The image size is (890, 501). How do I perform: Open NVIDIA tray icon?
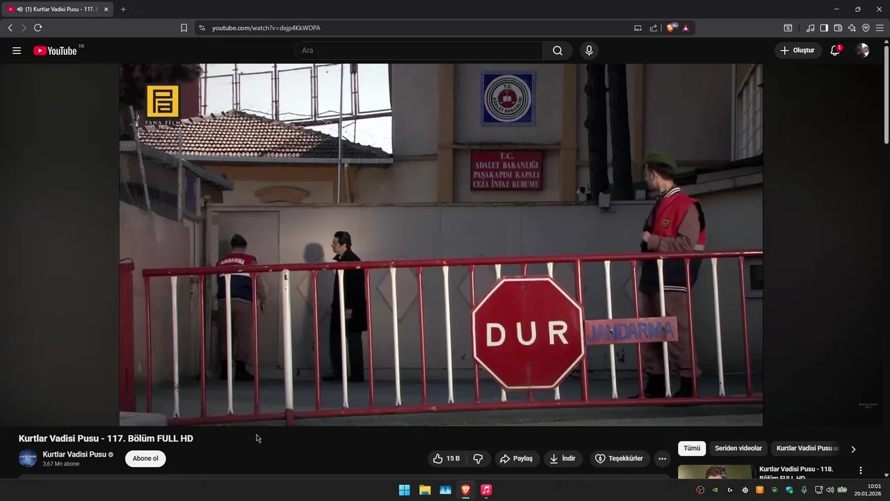pyautogui.click(x=715, y=490)
